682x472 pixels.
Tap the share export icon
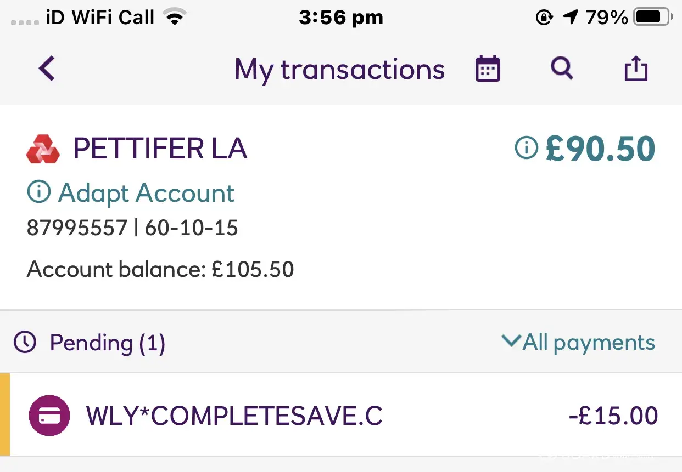click(636, 70)
